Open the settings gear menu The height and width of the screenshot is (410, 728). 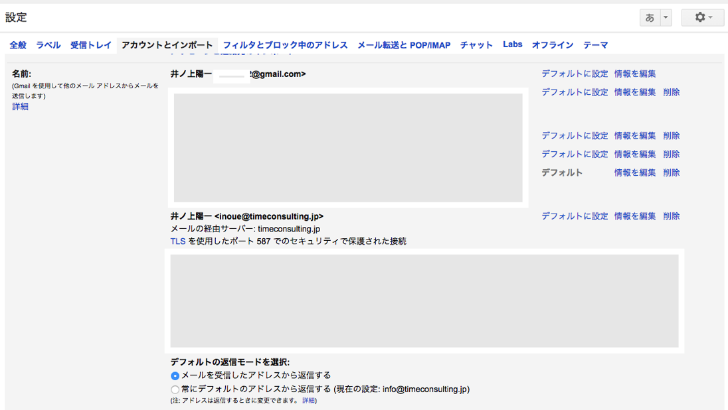703,18
